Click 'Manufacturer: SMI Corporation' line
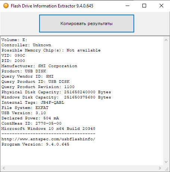The height and width of the screenshot is (172, 170). pyautogui.click(x=39, y=66)
